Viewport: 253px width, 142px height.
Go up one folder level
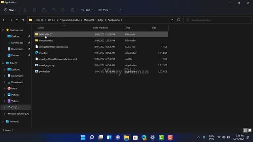(23, 20)
